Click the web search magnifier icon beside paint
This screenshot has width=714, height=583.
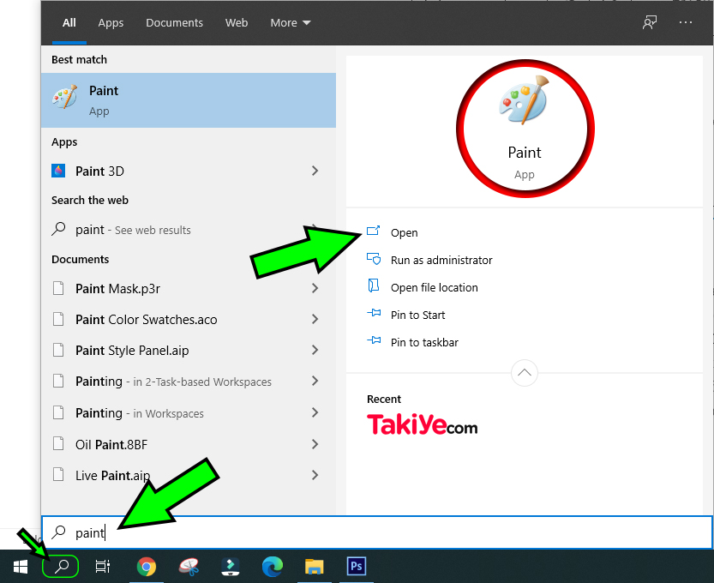[58, 229]
